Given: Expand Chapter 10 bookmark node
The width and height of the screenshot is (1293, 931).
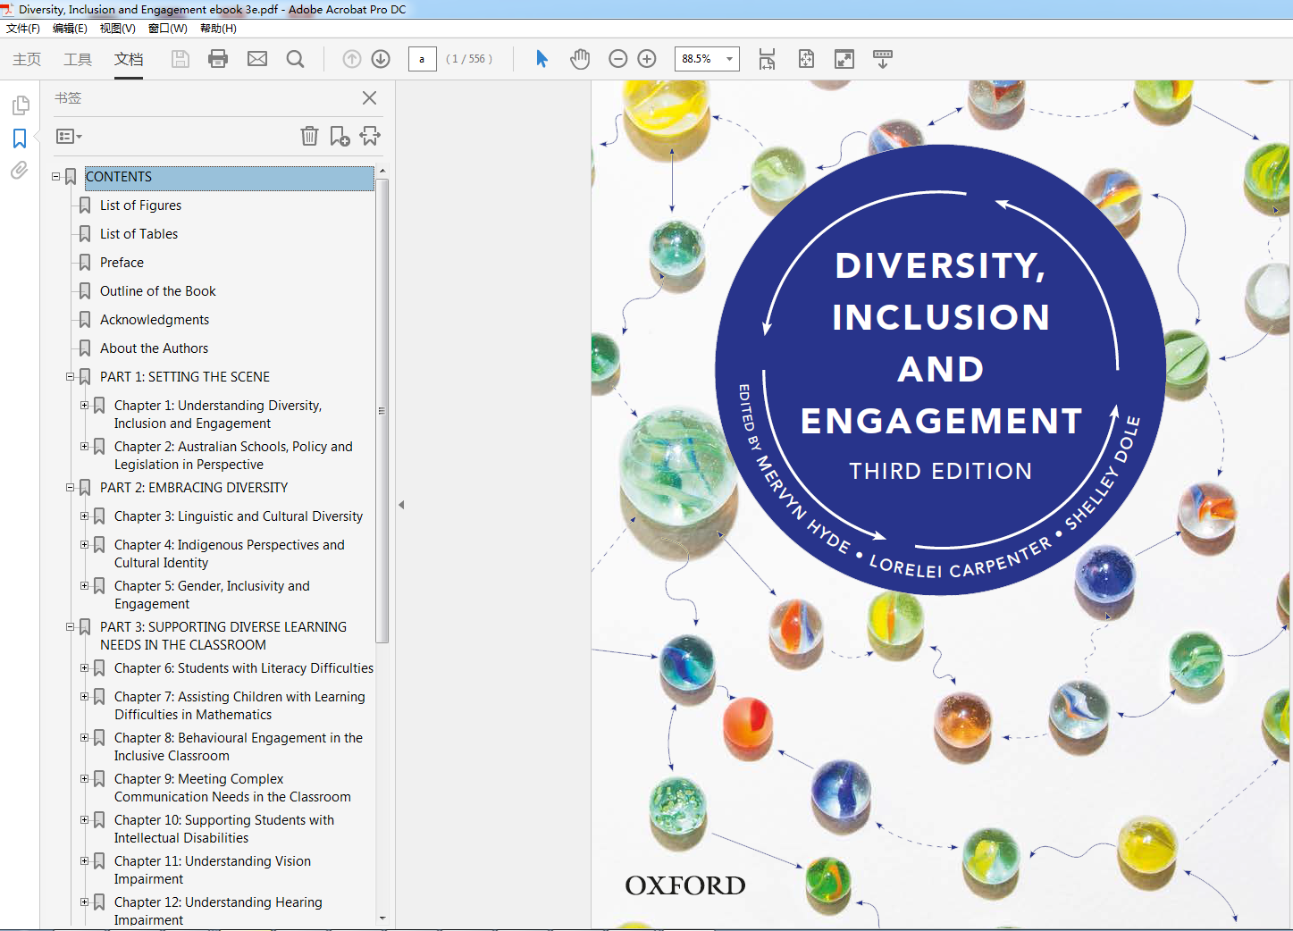Looking at the screenshot, I should (84, 820).
